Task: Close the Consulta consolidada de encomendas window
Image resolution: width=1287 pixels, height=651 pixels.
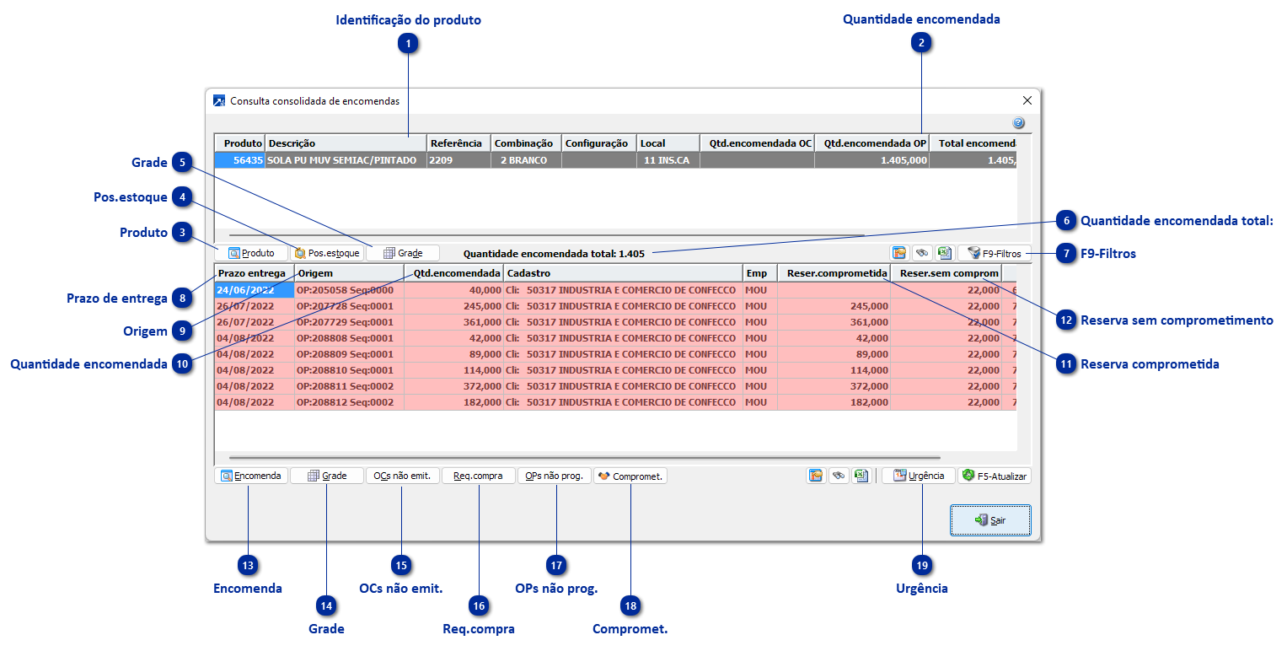Action: coord(1027,100)
